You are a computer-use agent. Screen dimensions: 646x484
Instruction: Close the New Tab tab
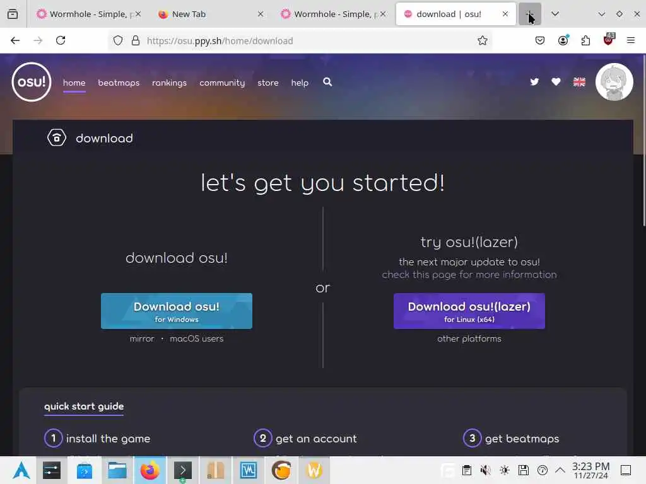pyautogui.click(x=261, y=14)
